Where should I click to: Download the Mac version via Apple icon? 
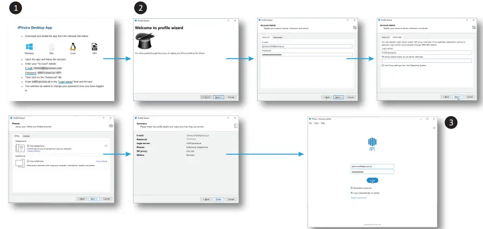51,47
